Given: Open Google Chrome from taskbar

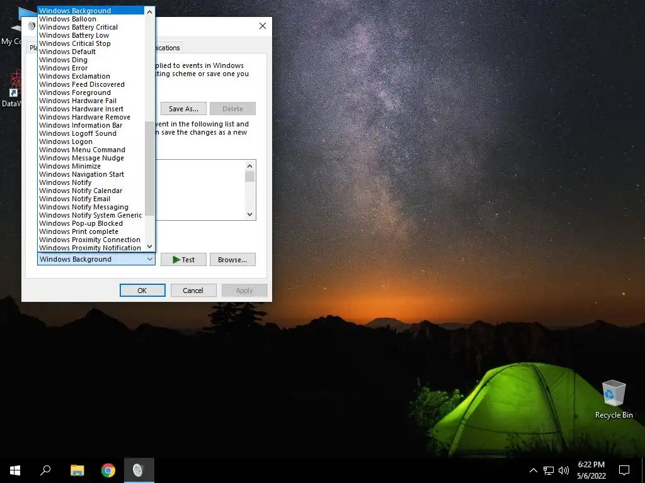Looking at the screenshot, I should point(108,470).
